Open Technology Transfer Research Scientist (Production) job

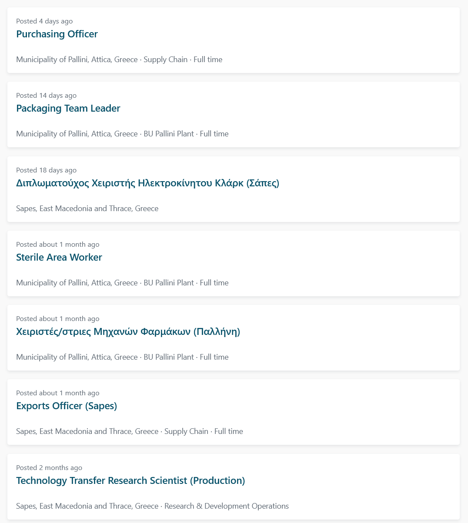[x=130, y=480]
